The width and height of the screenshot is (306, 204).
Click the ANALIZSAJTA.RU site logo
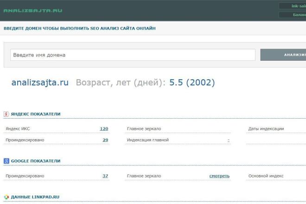pyautogui.click(x=33, y=11)
